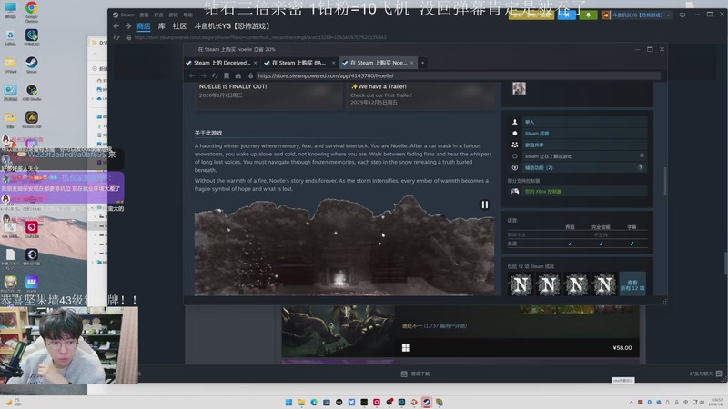Screen dimensions: 728x409
Task: Click the single-player feature icon row
Action: pyautogui.click(x=577, y=122)
